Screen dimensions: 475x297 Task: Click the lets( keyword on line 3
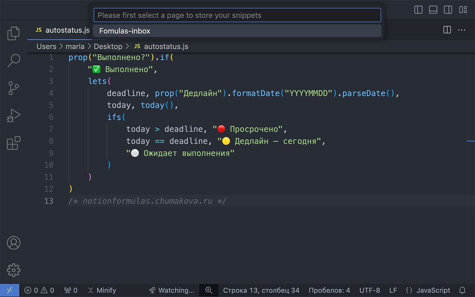(99, 81)
